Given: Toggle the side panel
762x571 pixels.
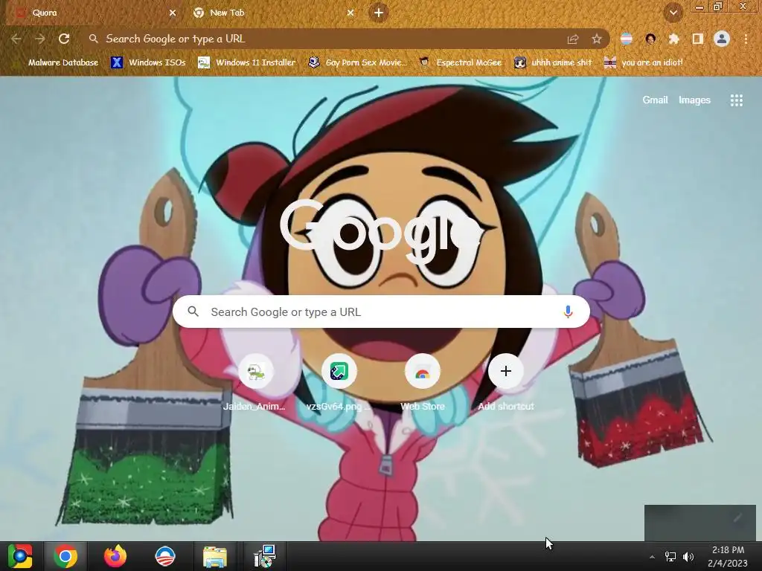Looking at the screenshot, I should pos(697,39).
